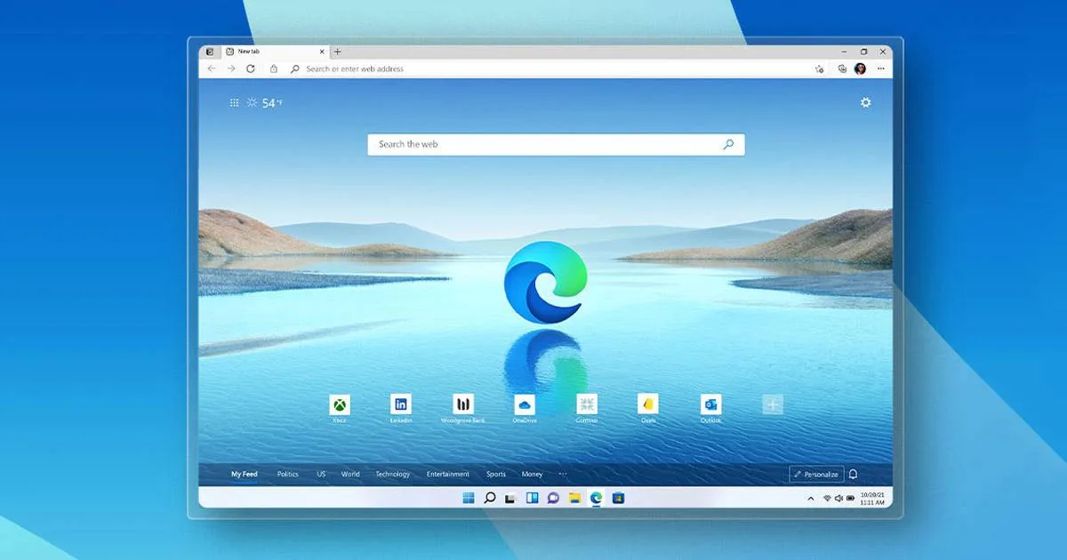
Task: Close the New tab tab
Action: pos(322,52)
